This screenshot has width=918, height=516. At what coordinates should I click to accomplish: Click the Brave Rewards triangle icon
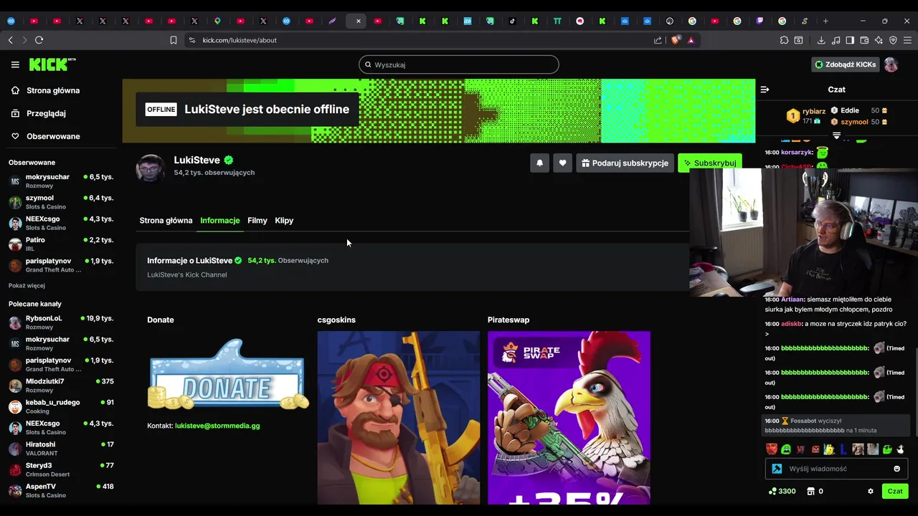pos(691,40)
